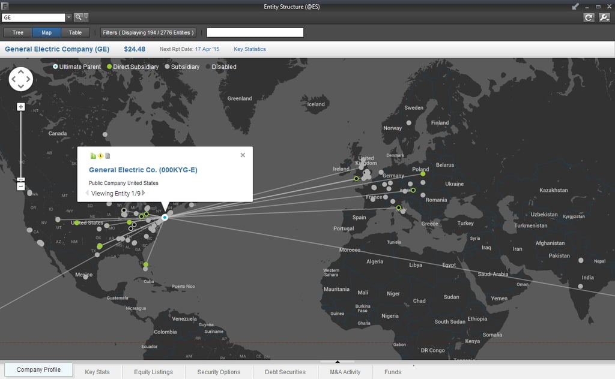
Task: Toggle the Ultimate Parent legend item
Action: click(77, 67)
